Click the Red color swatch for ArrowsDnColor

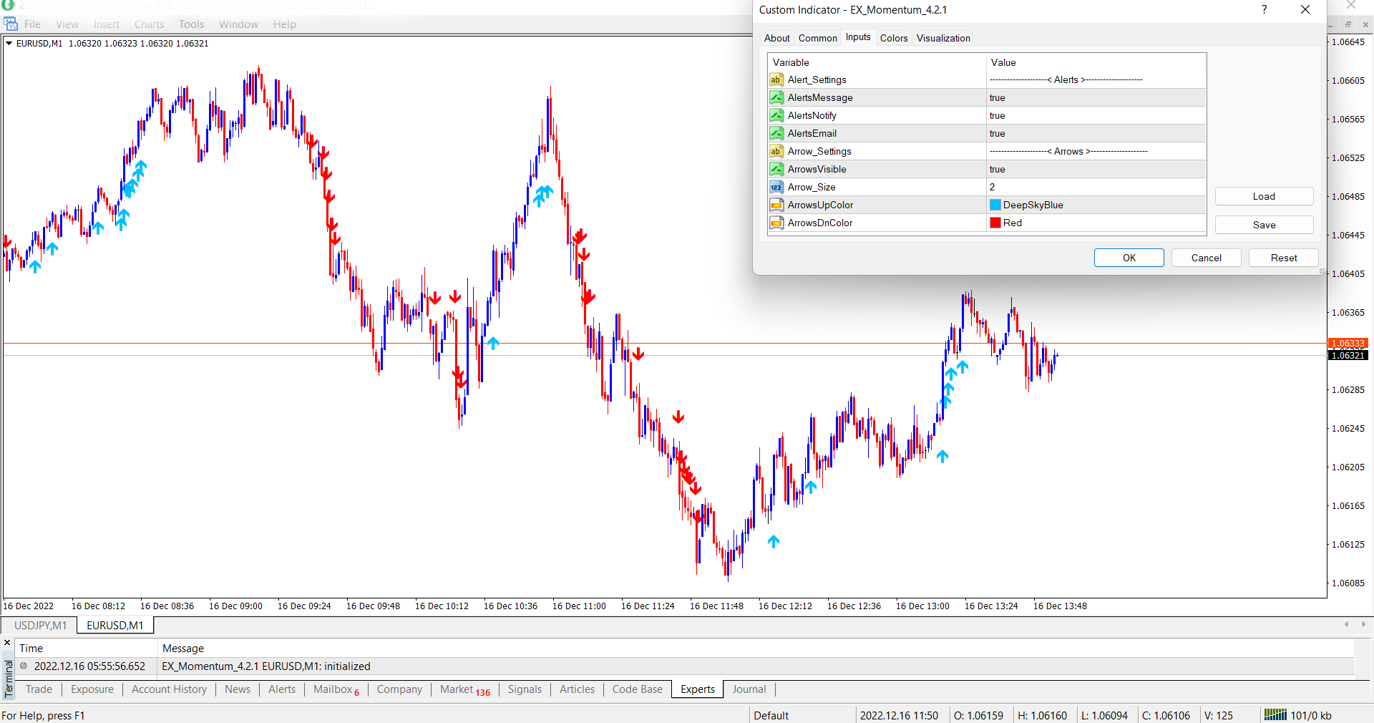click(x=995, y=223)
